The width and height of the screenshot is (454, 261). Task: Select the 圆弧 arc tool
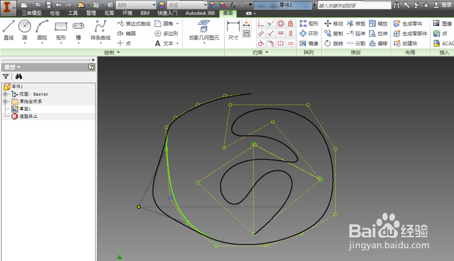tap(42, 30)
